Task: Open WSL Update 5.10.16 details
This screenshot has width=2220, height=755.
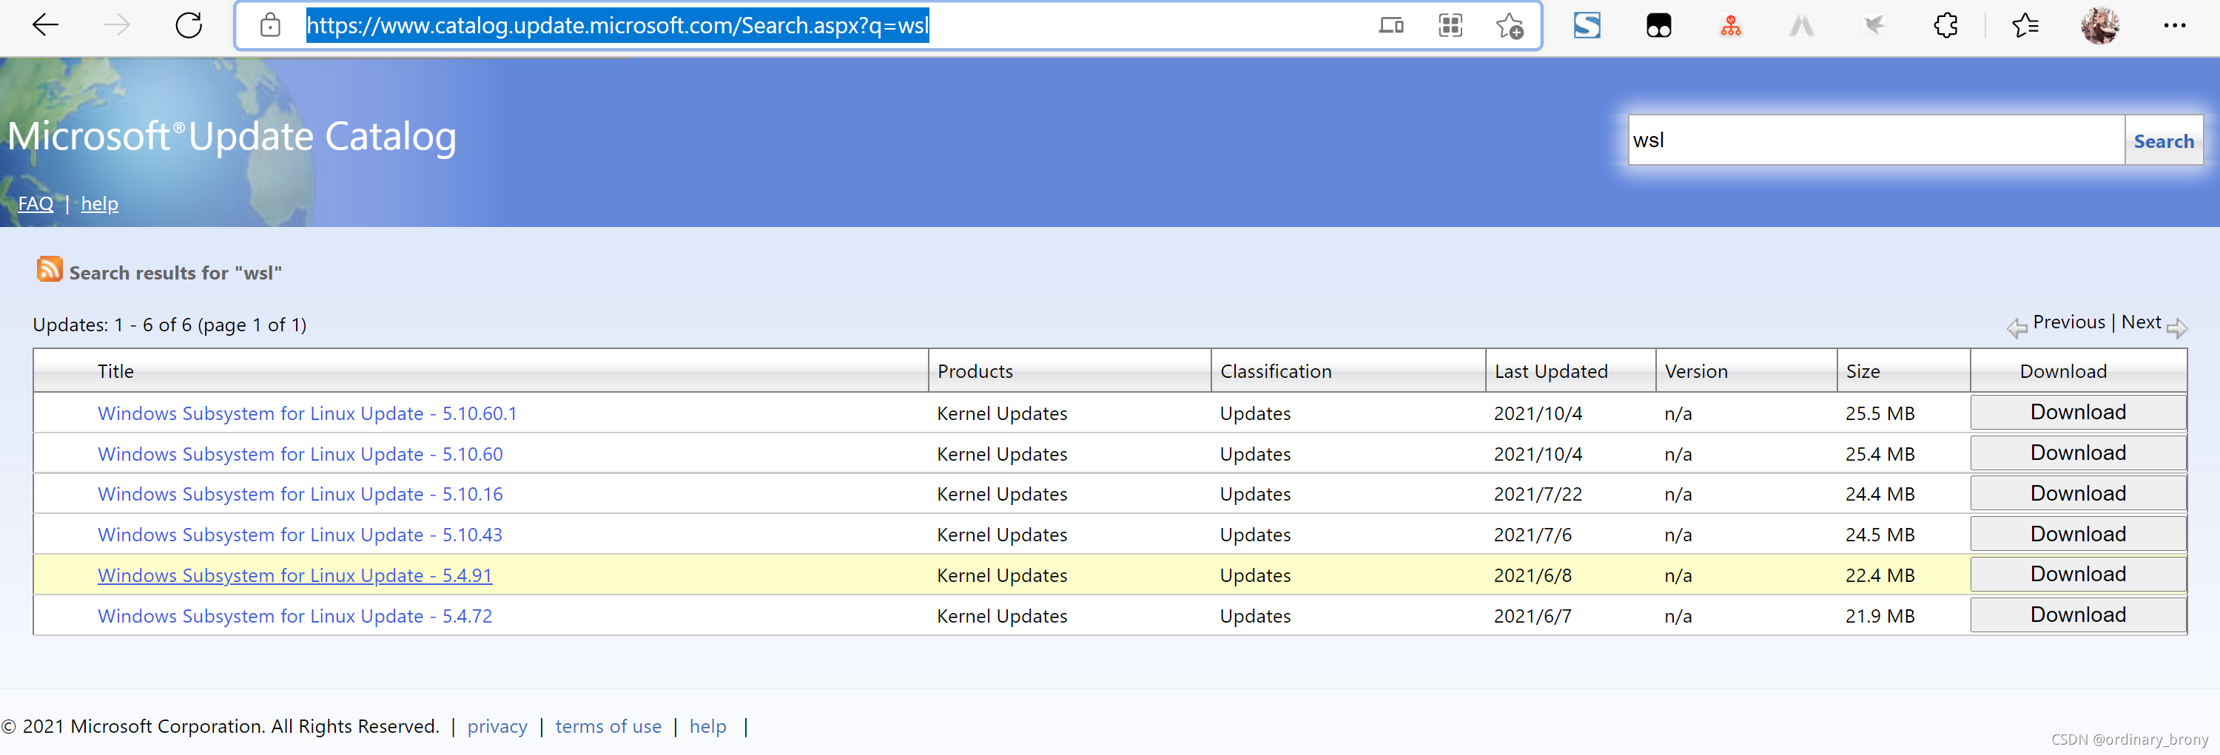Action: tap(300, 494)
